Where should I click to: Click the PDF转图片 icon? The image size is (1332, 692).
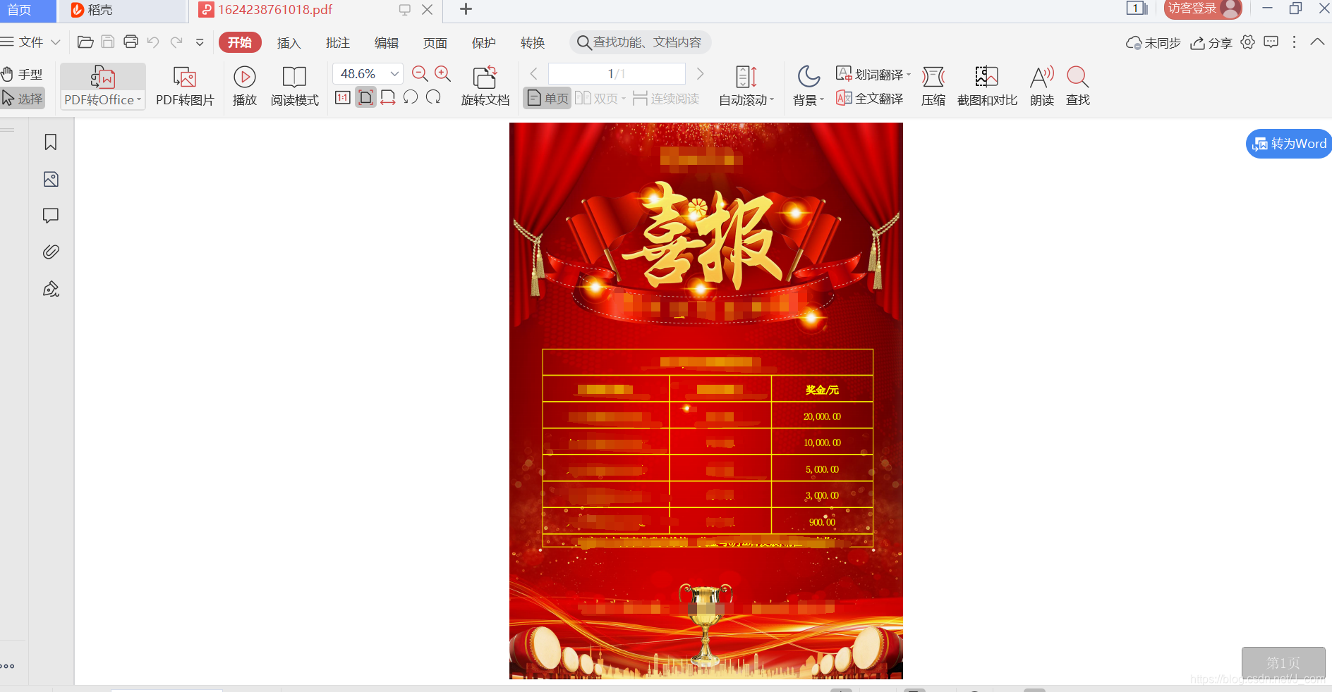(x=185, y=86)
